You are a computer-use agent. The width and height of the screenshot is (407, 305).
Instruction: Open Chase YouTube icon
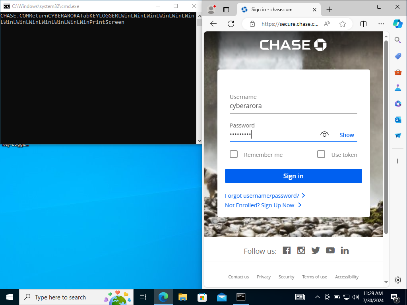coord(330,251)
